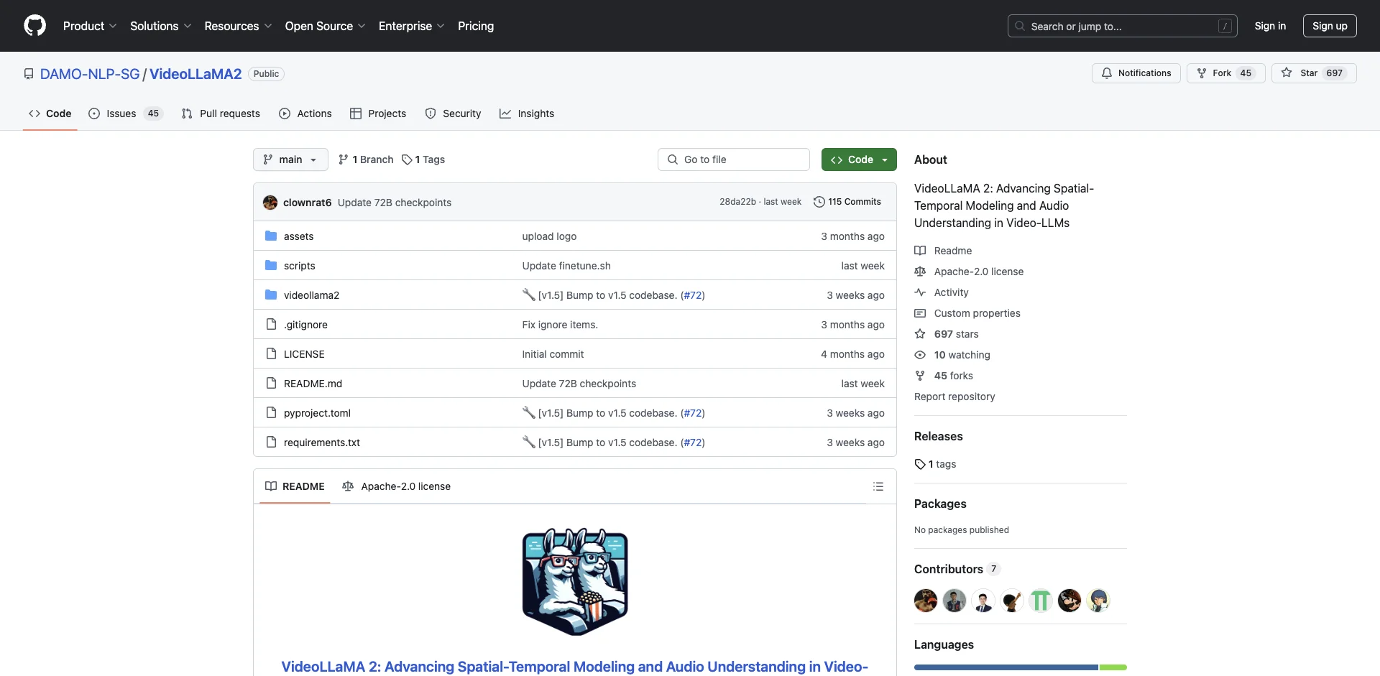Open the Insights tab
This screenshot has width=1380, height=676.
tap(527, 114)
